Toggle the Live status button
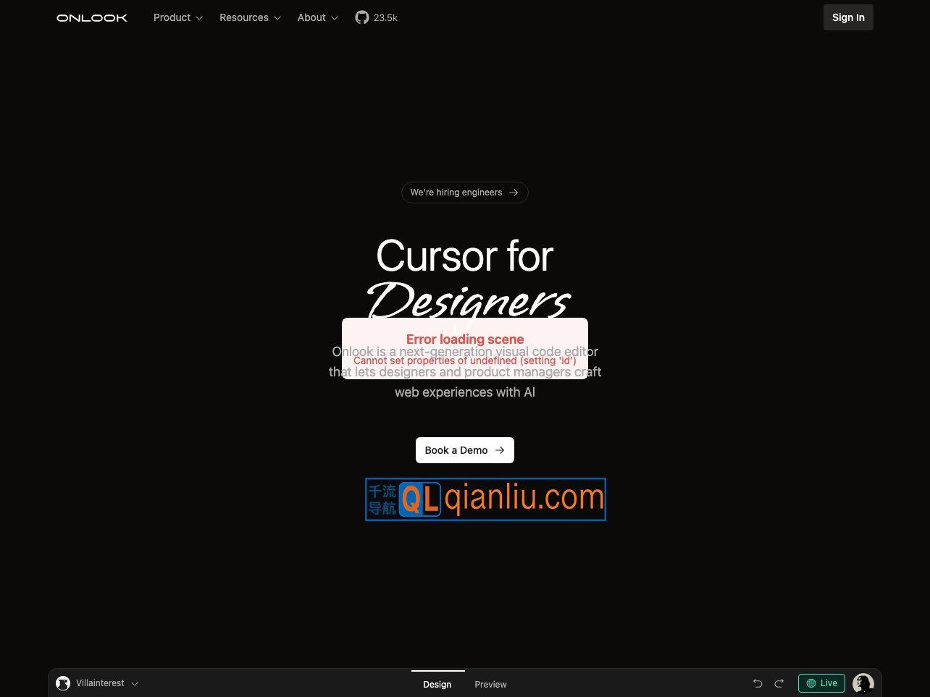The width and height of the screenshot is (930, 697). pos(821,683)
